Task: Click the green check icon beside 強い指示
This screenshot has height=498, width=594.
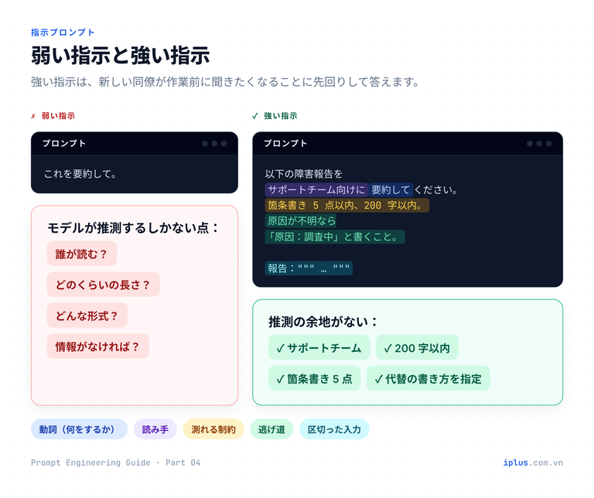Action: 255,116
